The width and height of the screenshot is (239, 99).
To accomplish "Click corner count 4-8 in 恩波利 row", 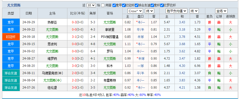I will pos(93,44).
